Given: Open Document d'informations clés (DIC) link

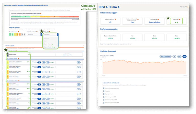Looking at the screenshot, I should pyautogui.click(x=112, y=88).
